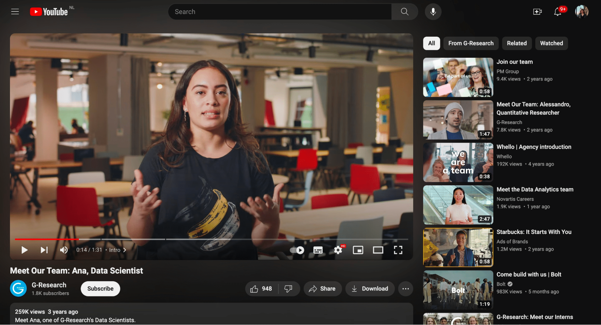Open the more actions menu
Viewport: 601px width, 325px height.
[x=405, y=288]
